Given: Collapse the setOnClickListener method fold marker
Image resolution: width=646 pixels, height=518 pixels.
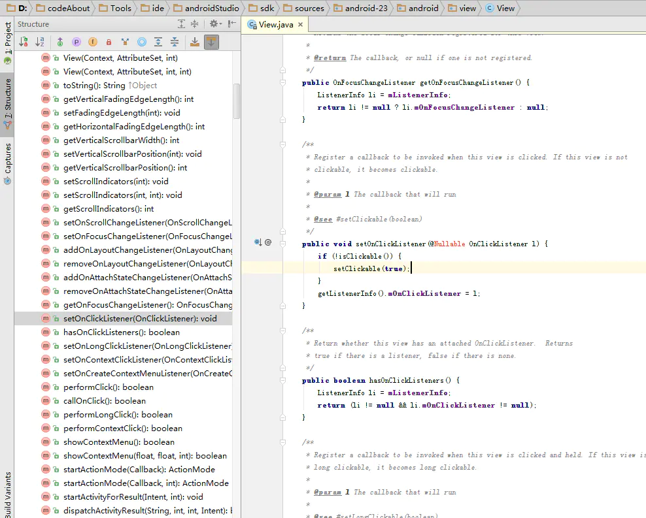Looking at the screenshot, I should (282, 244).
